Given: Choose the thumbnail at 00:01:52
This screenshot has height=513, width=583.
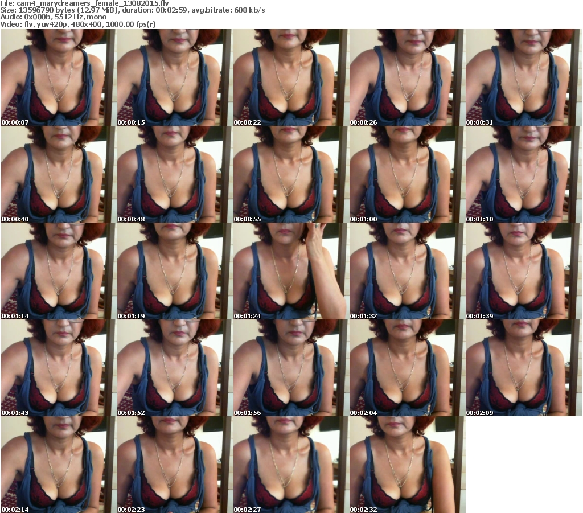Looking at the screenshot, I should 175,368.
